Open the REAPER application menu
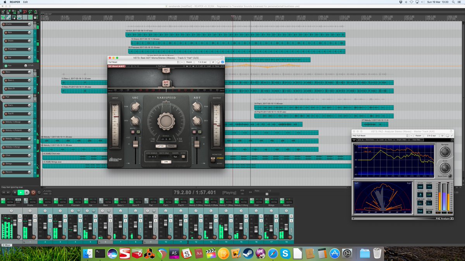Image resolution: width=465 pixels, height=261 pixels. coord(15,2)
